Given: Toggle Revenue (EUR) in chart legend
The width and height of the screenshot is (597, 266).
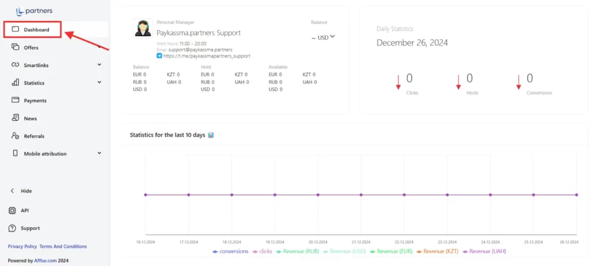Looking at the screenshot, I should pyautogui.click(x=392, y=251).
